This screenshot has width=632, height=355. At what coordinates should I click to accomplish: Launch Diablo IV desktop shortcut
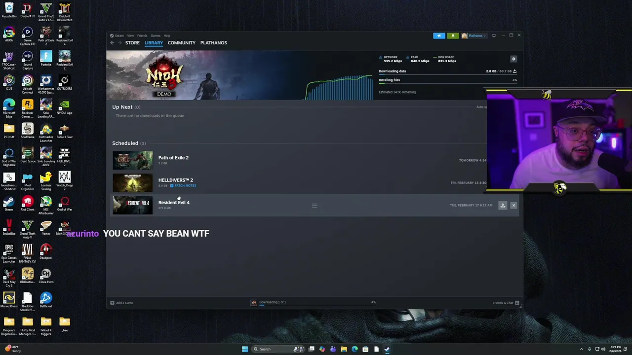pos(27,11)
